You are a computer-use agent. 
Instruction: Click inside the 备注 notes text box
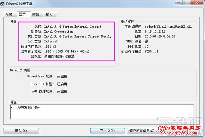tap(102, 112)
